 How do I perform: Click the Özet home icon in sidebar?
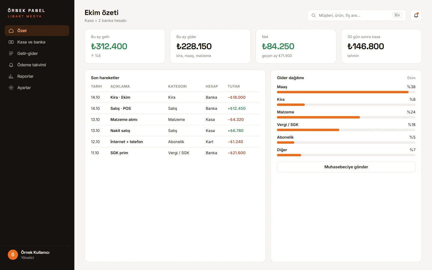tap(11, 31)
